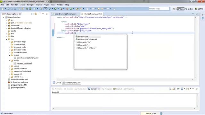Collapse the res folder
Screen dimensions: 205x115
6,39
